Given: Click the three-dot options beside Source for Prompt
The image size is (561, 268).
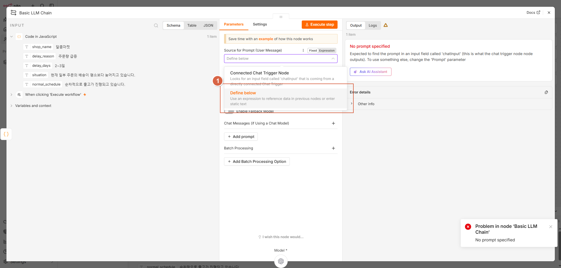Looking at the screenshot, I should tap(303, 50).
